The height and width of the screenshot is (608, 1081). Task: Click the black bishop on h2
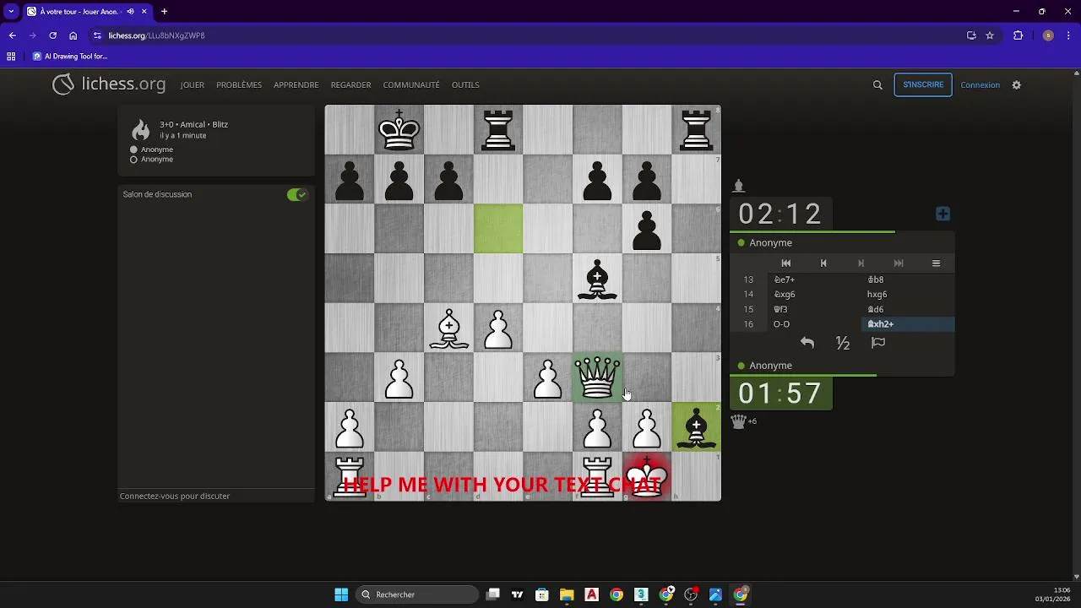point(697,427)
